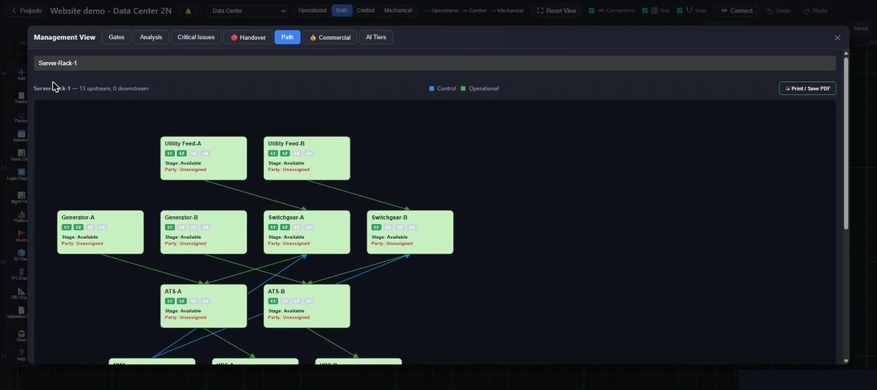The image size is (877, 390).
Task: Select the Both view mode
Action: [341, 11]
